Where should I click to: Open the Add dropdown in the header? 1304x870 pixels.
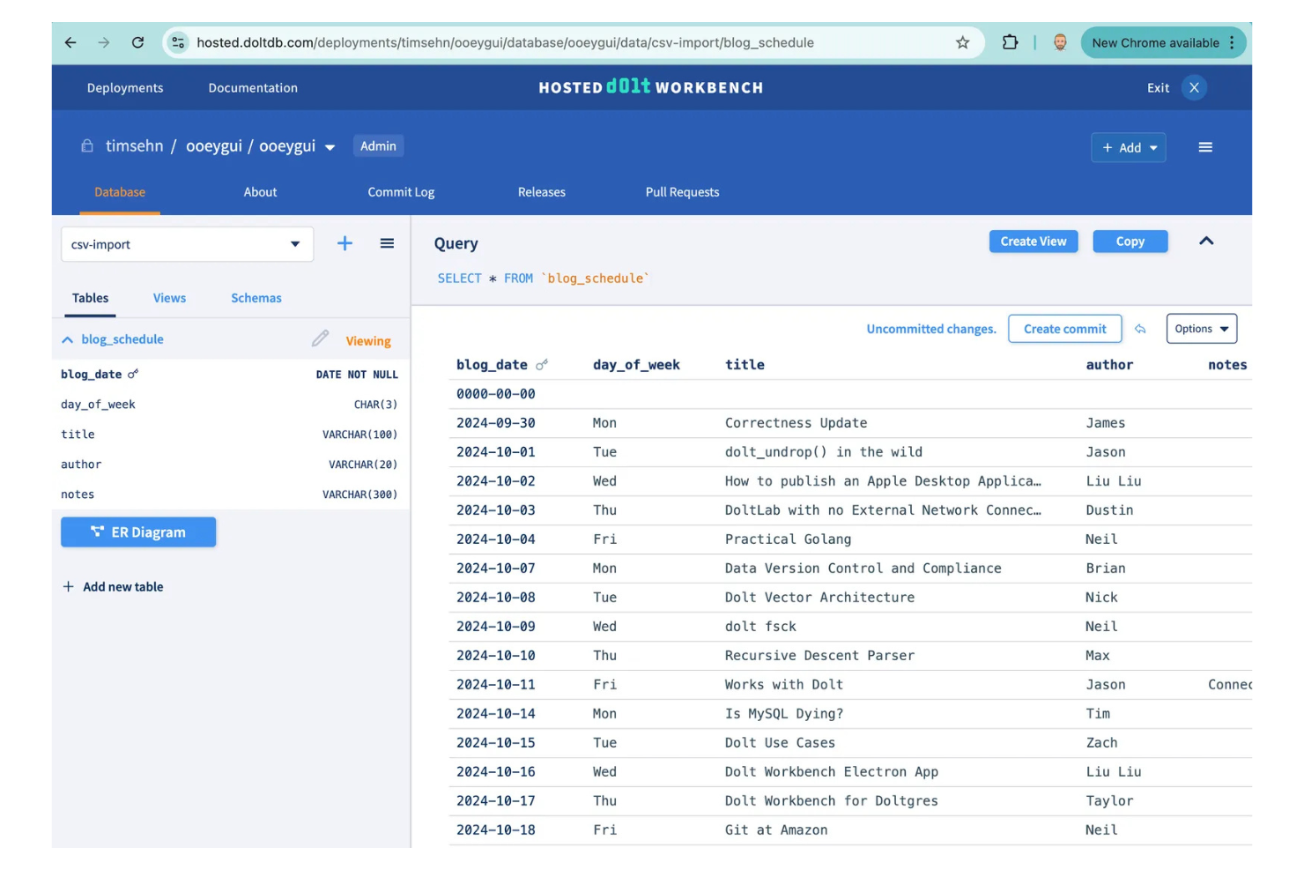tap(1129, 147)
